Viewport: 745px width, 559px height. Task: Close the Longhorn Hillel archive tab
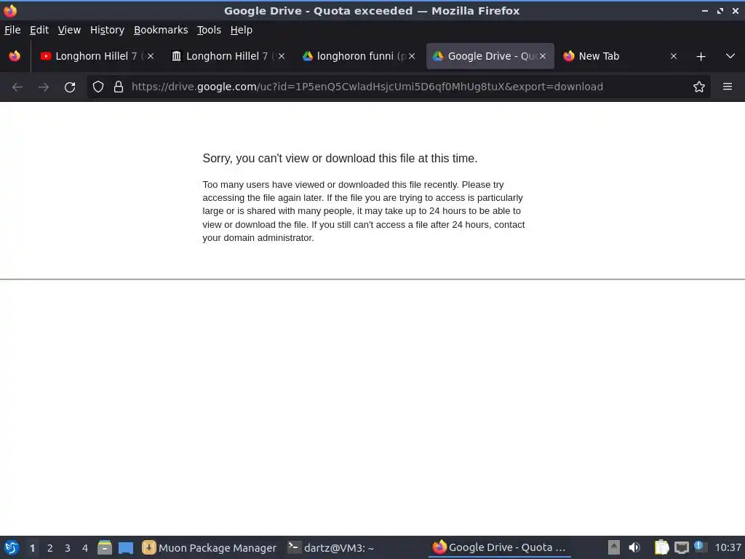coord(282,56)
